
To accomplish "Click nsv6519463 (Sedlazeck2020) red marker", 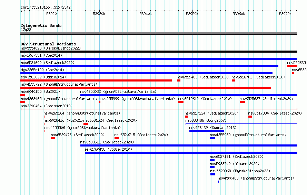I will point(179,80).
